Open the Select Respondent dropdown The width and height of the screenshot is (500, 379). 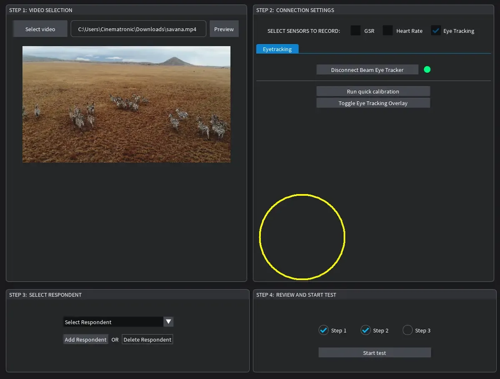click(x=113, y=322)
